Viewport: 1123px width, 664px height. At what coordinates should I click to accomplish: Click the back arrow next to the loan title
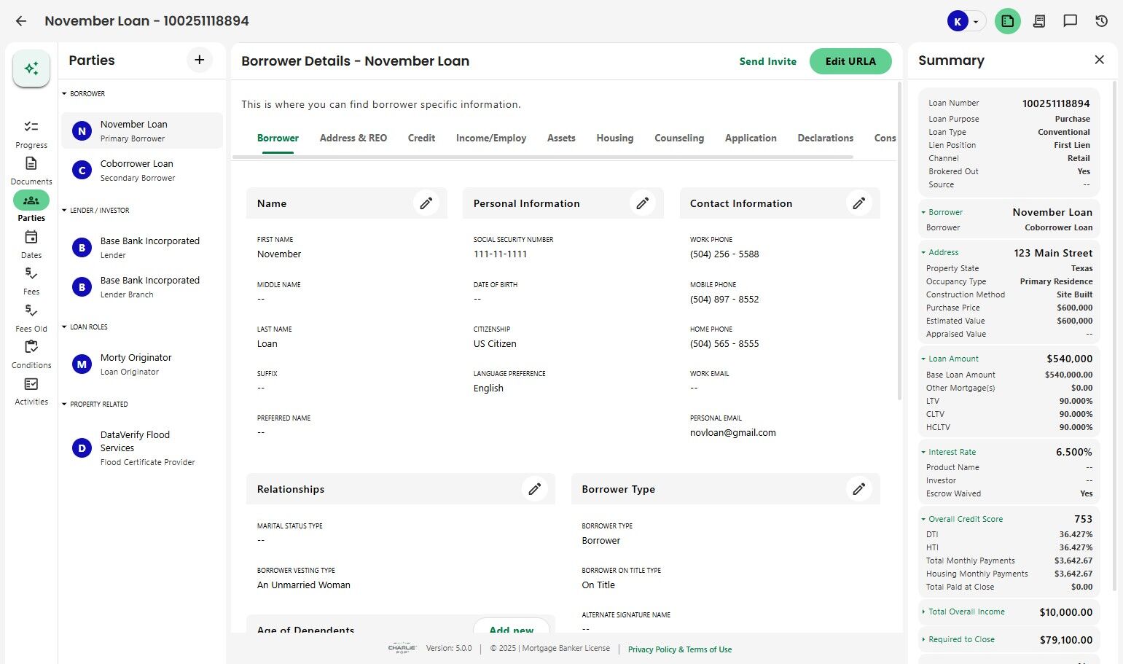coord(21,21)
